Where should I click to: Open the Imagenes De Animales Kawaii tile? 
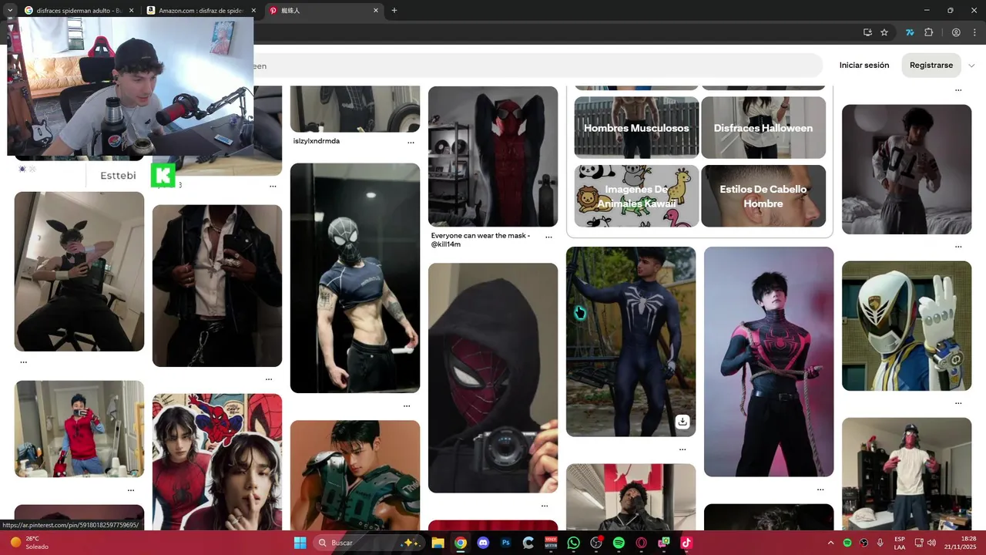click(636, 196)
